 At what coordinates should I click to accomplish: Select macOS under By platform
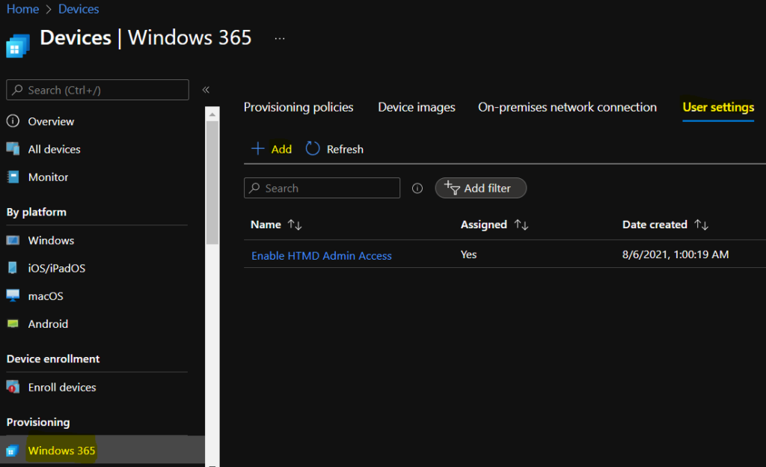click(x=46, y=296)
